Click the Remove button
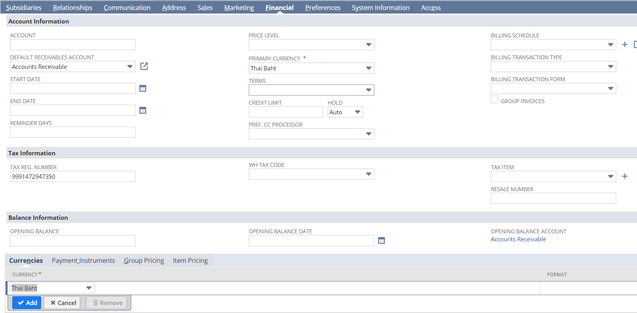Screen dimensions: 637x313 pos(107,303)
